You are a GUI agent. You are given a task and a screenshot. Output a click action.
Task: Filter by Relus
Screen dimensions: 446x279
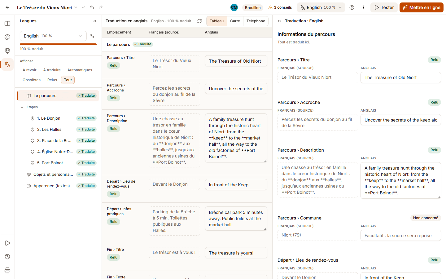[52, 80]
